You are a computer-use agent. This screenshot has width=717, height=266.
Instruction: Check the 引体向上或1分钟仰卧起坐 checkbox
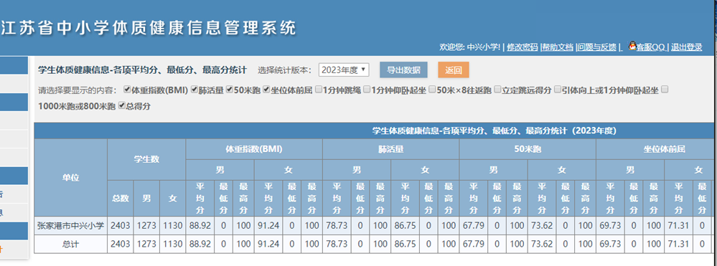[x=558, y=90]
